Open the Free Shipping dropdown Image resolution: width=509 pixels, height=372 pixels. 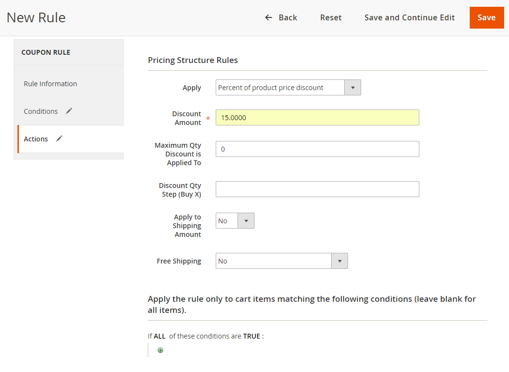pyautogui.click(x=282, y=261)
